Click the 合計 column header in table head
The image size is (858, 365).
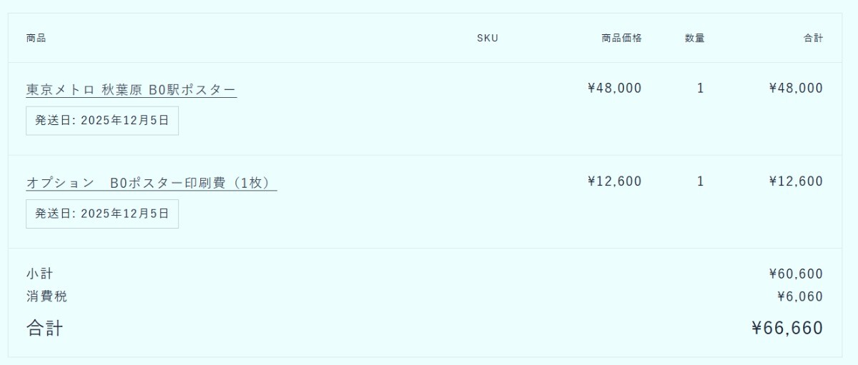pyautogui.click(x=813, y=38)
